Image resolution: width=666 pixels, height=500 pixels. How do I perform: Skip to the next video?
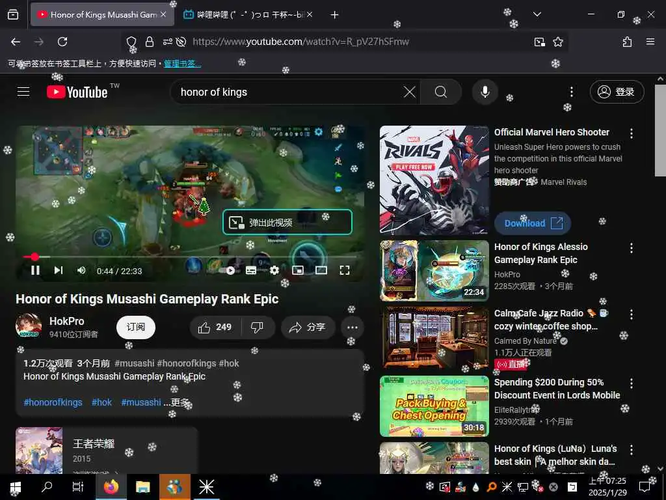(x=59, y=270)
